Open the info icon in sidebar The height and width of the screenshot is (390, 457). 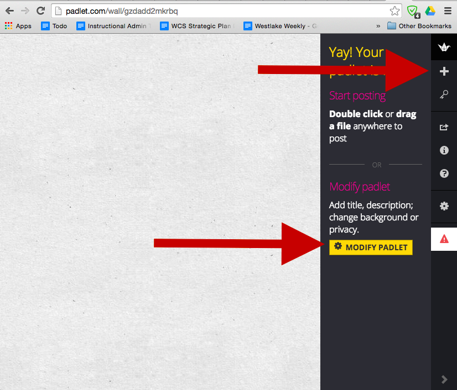tap(444, 150)
